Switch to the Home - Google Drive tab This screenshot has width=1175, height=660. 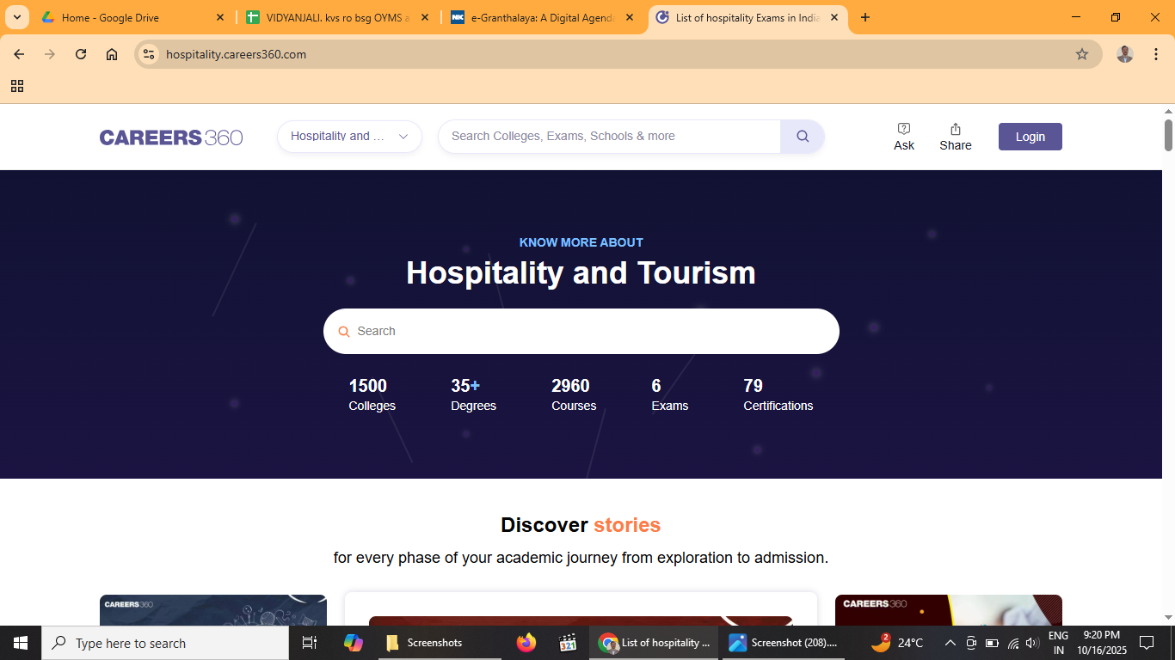click(129, 17)
